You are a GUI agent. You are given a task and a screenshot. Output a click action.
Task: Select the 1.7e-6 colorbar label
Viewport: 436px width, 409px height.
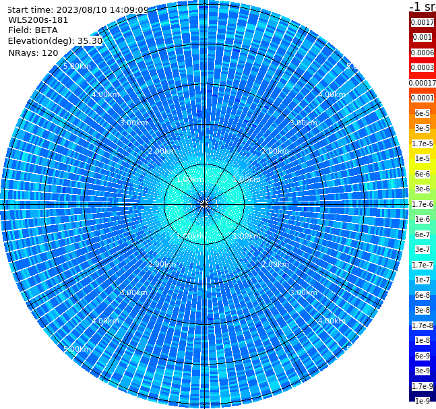423,204
